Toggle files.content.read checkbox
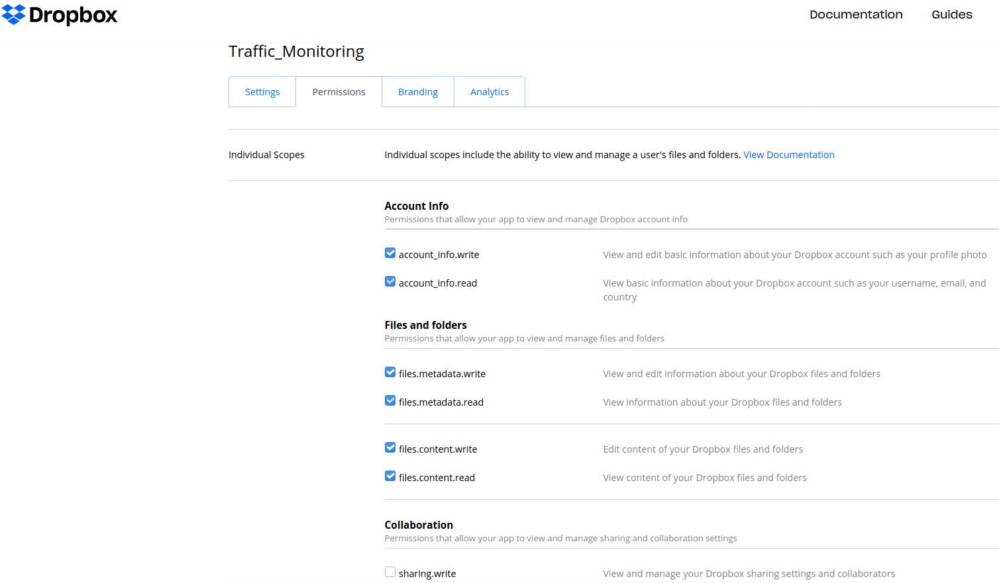 (x=390, y=476)
